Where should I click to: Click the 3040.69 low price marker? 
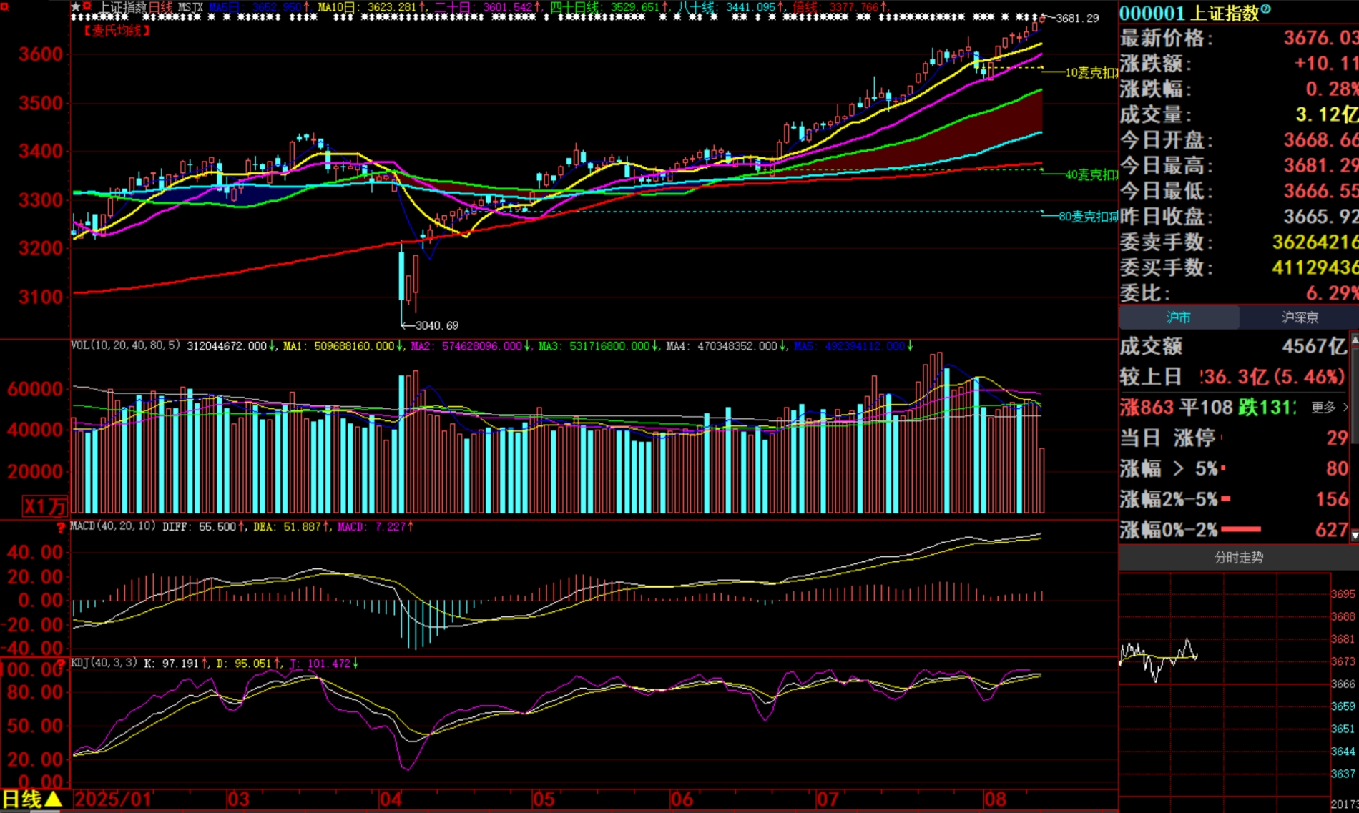click(x=437, y=325)
